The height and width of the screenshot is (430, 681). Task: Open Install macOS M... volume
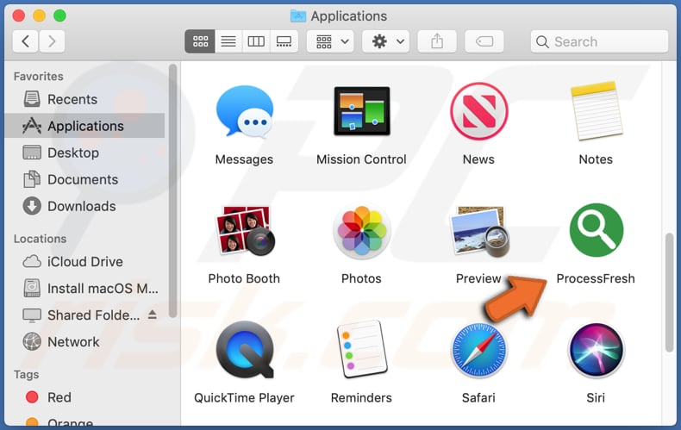pyautogui.click(x=84, y=289)
